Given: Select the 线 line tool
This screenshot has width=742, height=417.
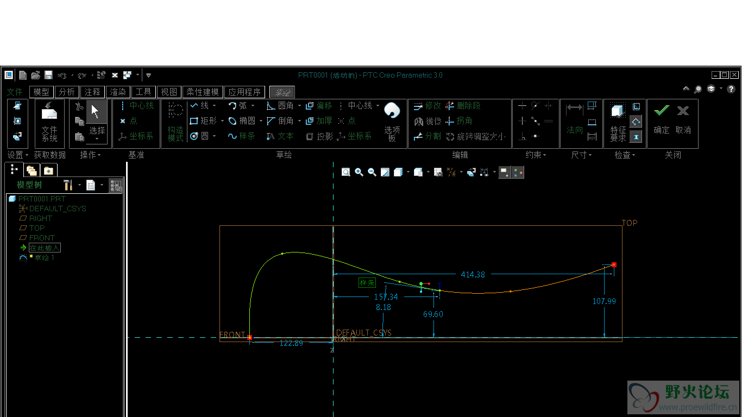Looking at the screenshot, I should click(x=199, y=105).
